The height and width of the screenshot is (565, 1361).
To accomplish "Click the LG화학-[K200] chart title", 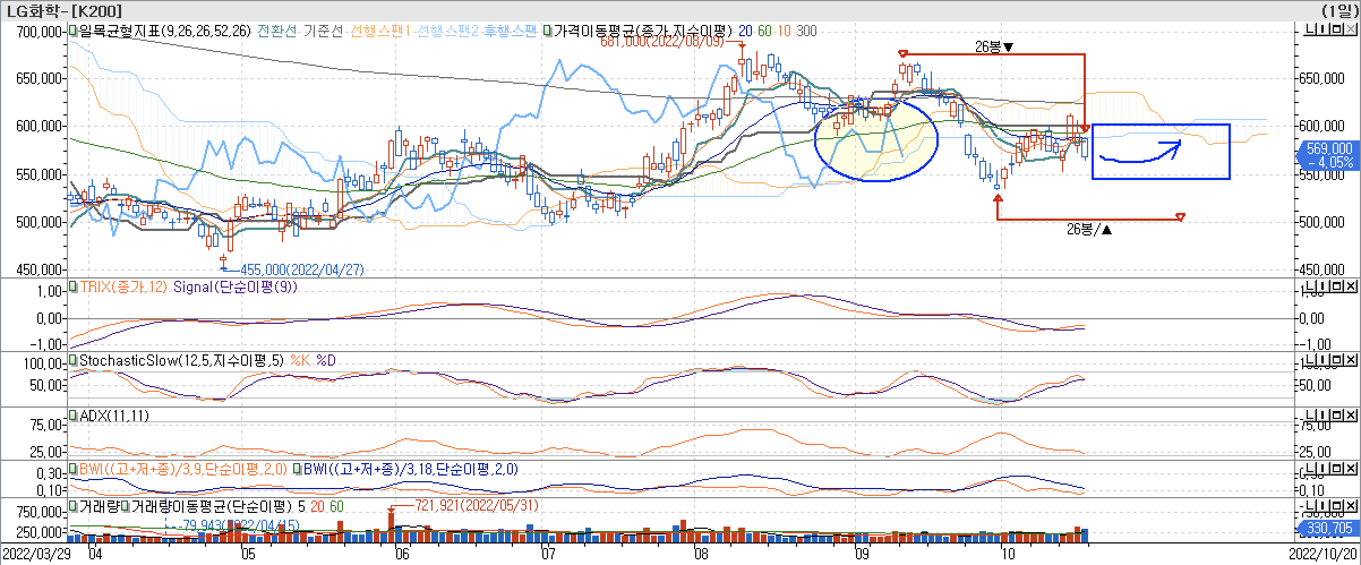I will [x=63, y=10].
